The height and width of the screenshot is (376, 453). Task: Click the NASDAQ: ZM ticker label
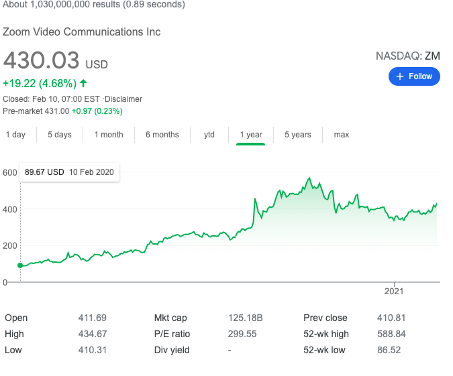(407, 56)
